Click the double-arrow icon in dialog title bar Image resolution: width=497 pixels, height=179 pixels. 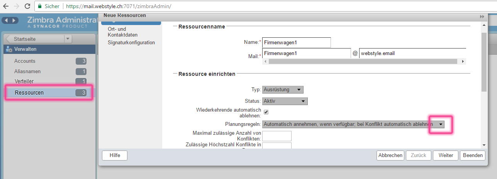pyautogui.click(x=482, y=17)
